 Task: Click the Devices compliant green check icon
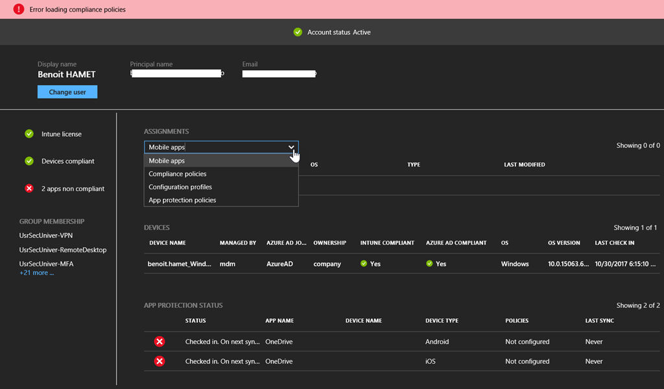click(x=29, y=161)
